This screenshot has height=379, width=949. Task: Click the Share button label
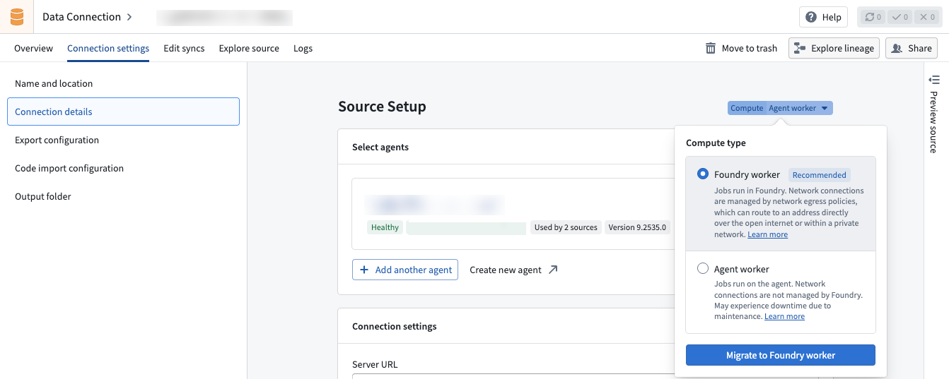(x=920, y=48)
